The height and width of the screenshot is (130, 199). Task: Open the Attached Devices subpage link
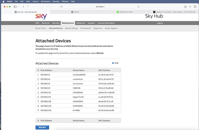coord(56,28)
